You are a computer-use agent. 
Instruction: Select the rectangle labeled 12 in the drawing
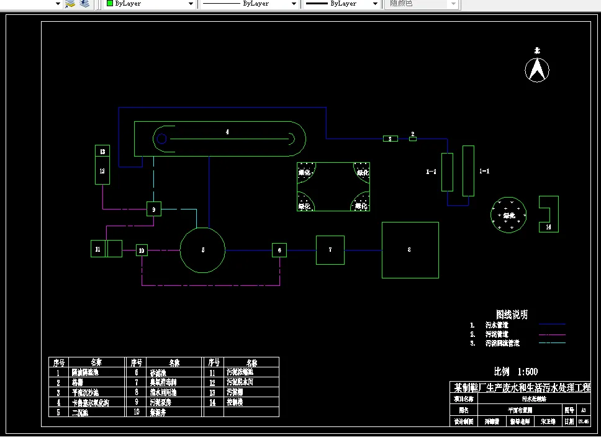(x=102, y=170)
